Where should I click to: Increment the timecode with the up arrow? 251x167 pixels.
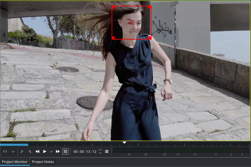(100, 150)
